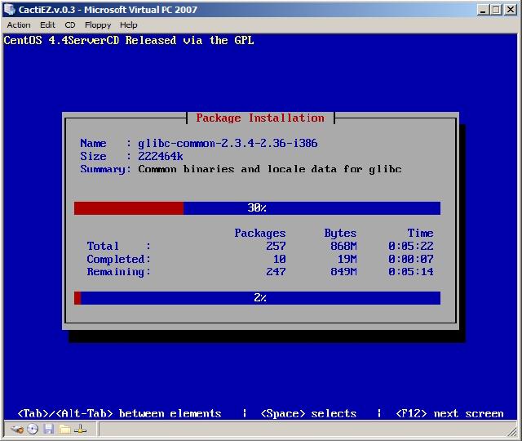Open the CD menu
The width and height of the screenshot is (522, 441).
(x=70, y=25)
